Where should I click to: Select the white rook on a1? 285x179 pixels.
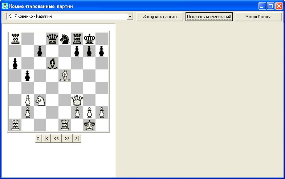(x=15, y=125)
